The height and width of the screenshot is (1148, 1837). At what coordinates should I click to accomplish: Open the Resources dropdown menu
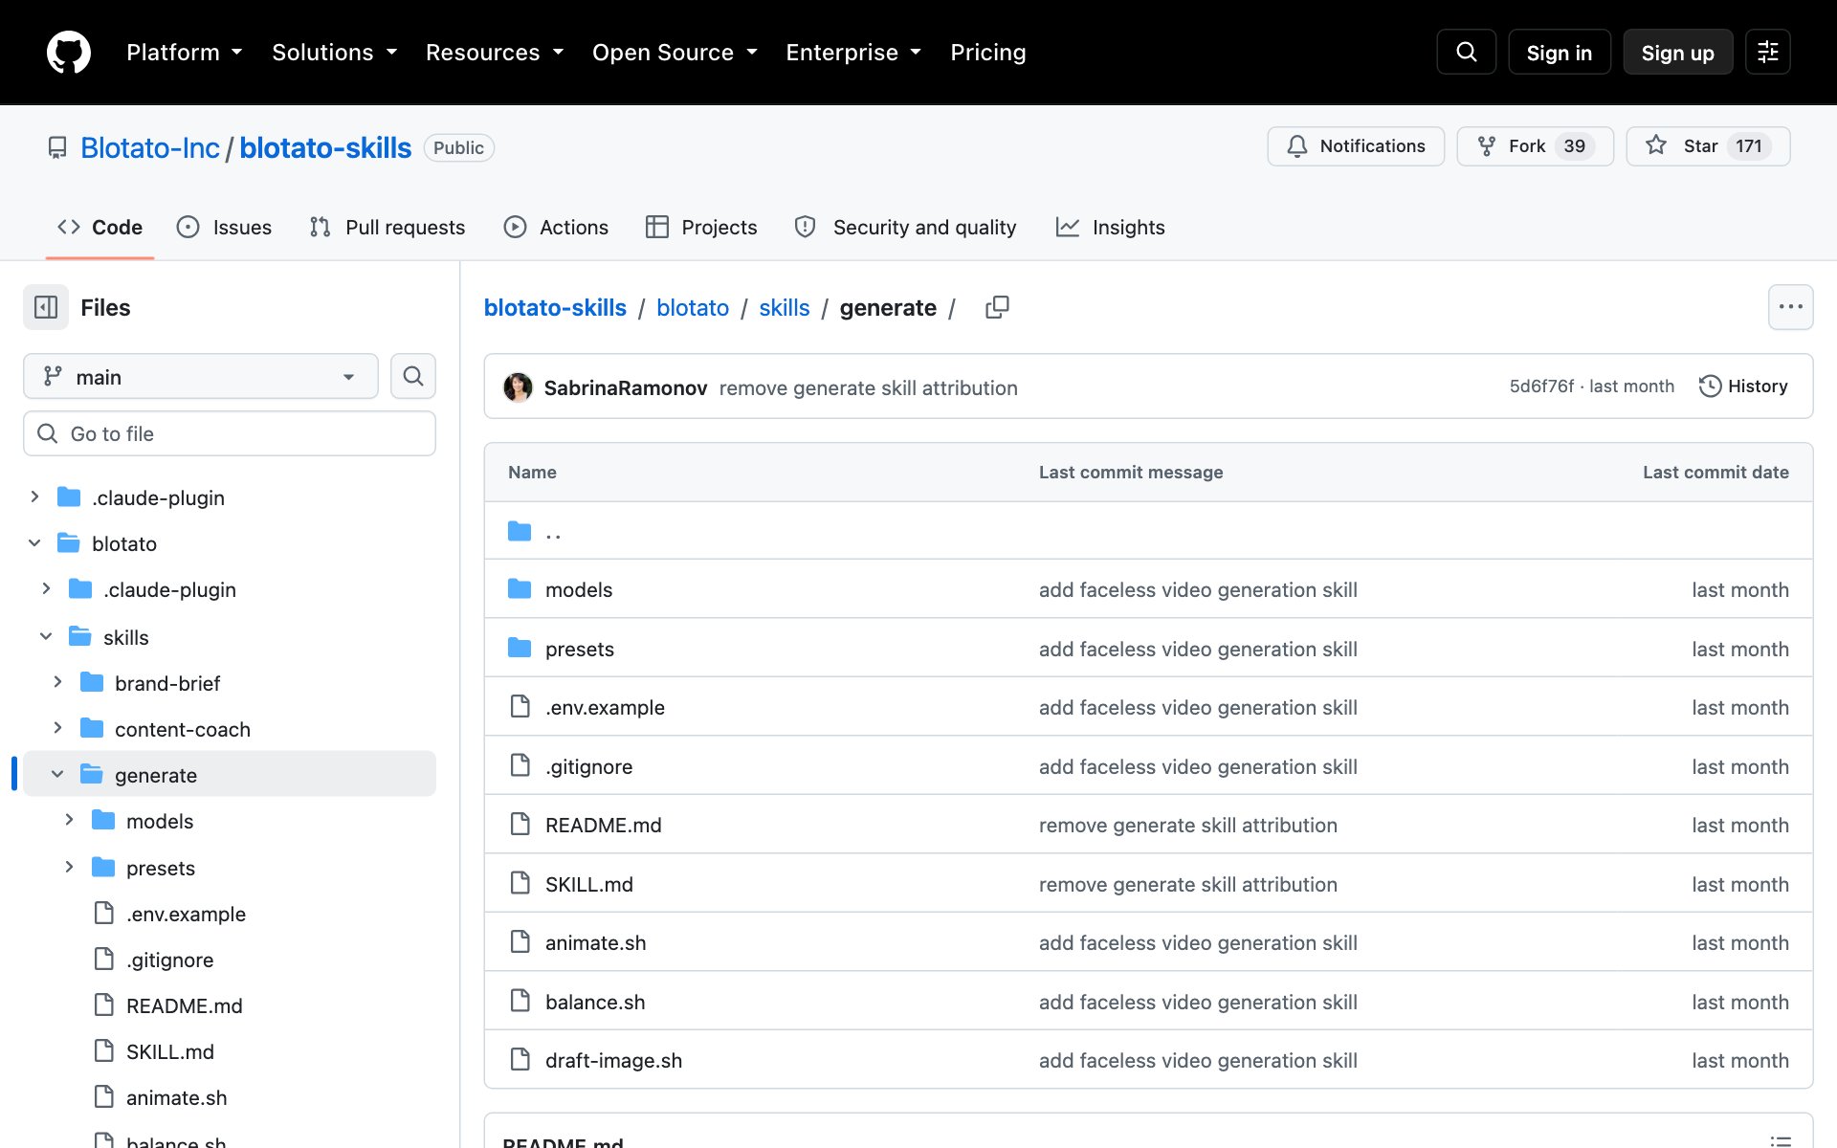click(x=494, y=52)
